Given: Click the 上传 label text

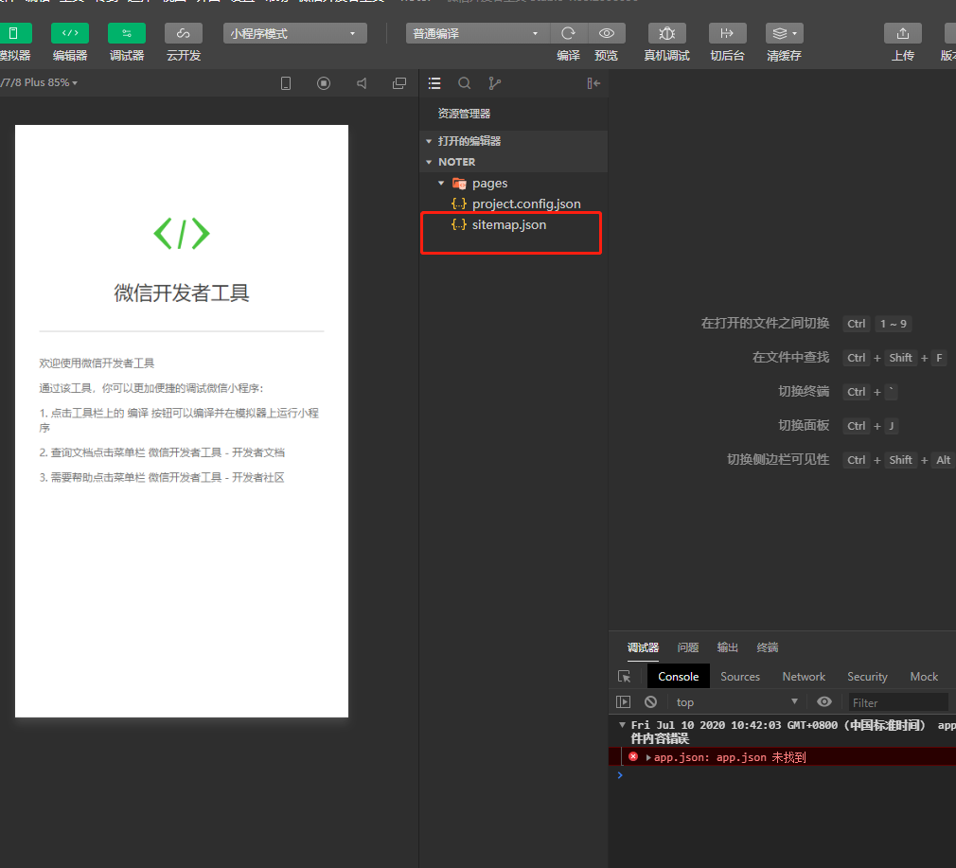Looking at the screenshot, I should click(x=903, y=56).
